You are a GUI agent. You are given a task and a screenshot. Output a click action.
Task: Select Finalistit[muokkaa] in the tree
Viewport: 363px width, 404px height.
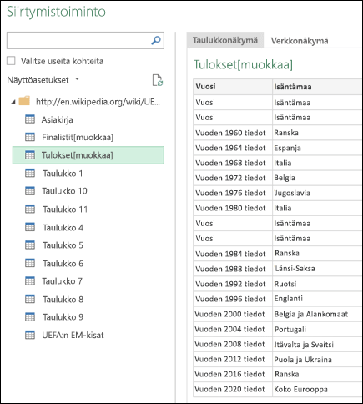[x=78, y=137]
